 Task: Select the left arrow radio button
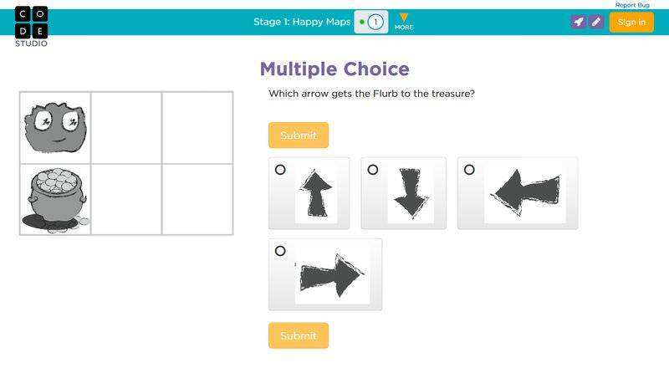point(469,170)
